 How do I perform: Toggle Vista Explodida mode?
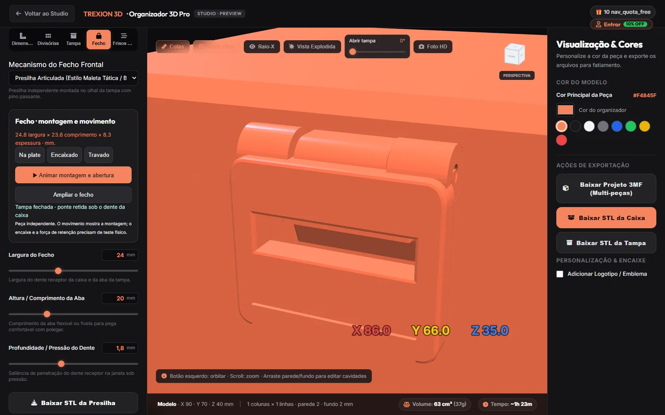(313, 47)
